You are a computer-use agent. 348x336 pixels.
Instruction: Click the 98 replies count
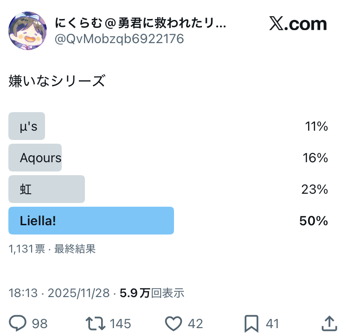point(40,323)
